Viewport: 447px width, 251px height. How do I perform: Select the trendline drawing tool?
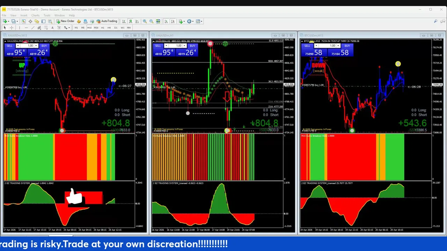[33, 28]
